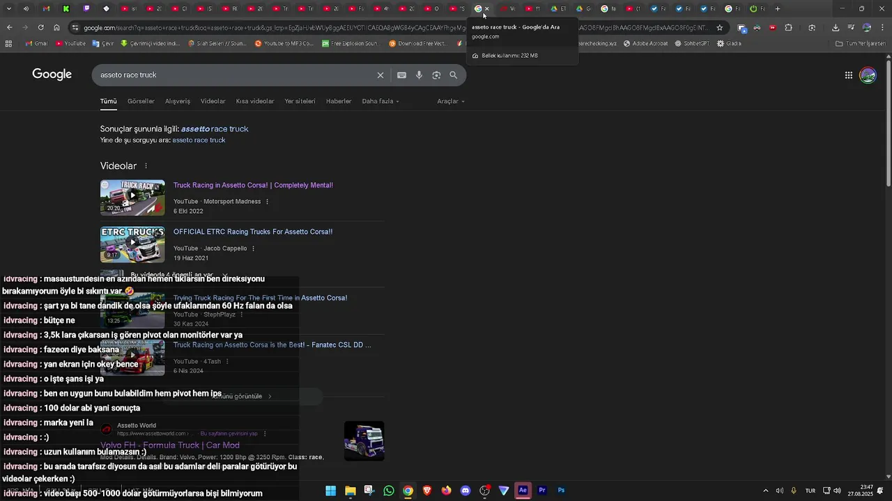The height and width of the screenshot is (501, 892).
Task: Reload the current page
Action: (x=41, y=27)
